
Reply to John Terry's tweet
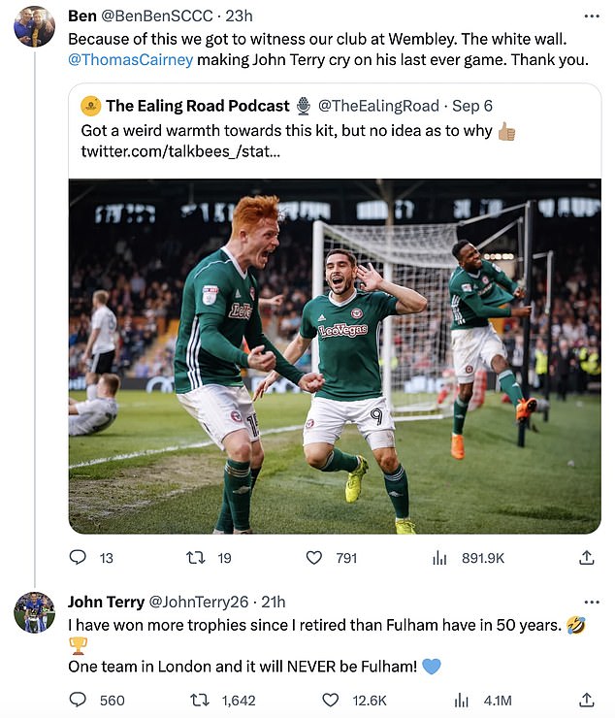[x=79, y=700]
